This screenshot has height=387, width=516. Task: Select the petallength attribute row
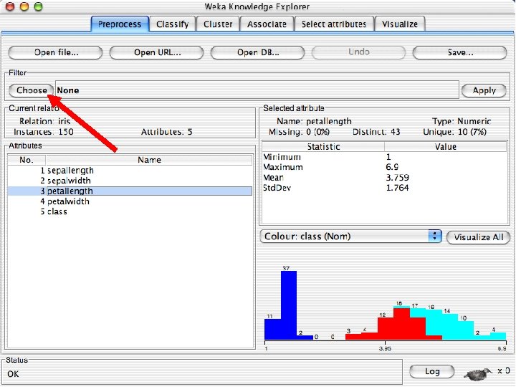click(130, 191)
